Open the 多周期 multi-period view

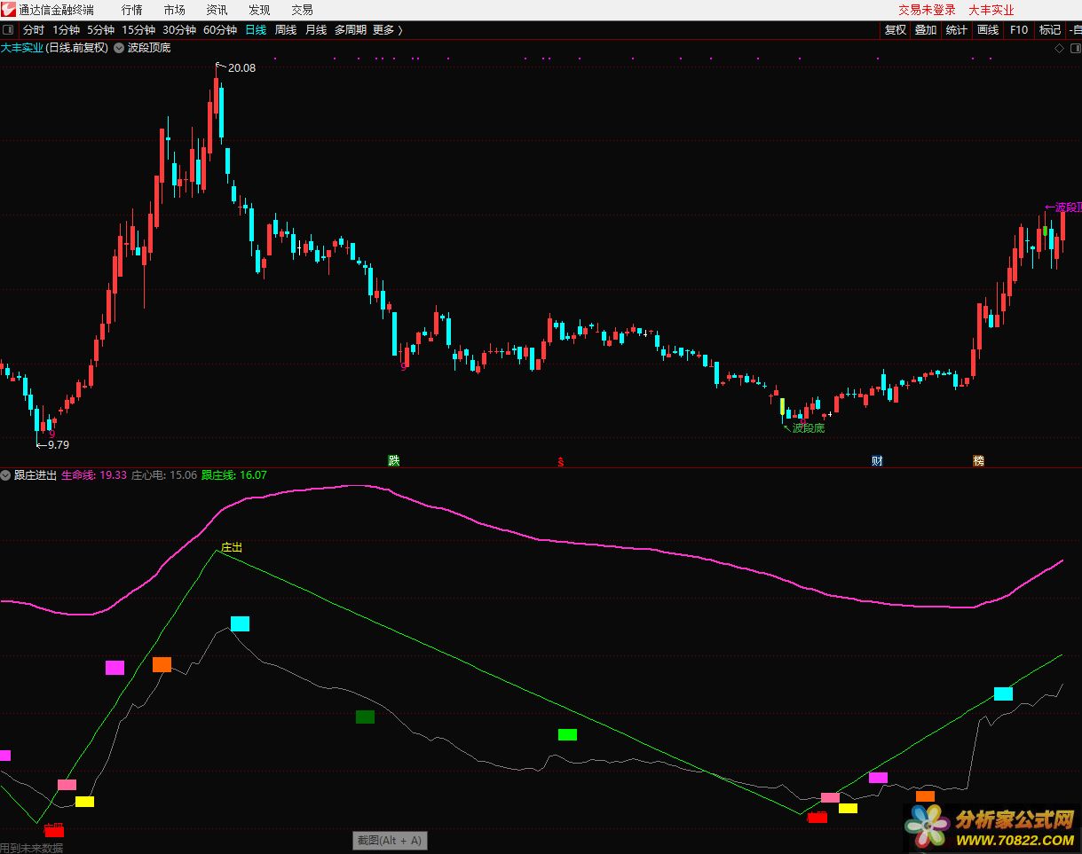[x=350, y=30]
